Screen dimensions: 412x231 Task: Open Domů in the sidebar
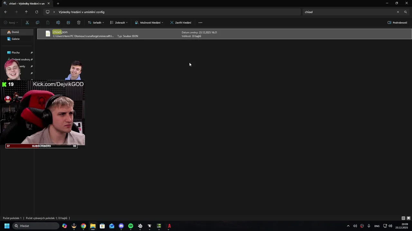point(17,32)
